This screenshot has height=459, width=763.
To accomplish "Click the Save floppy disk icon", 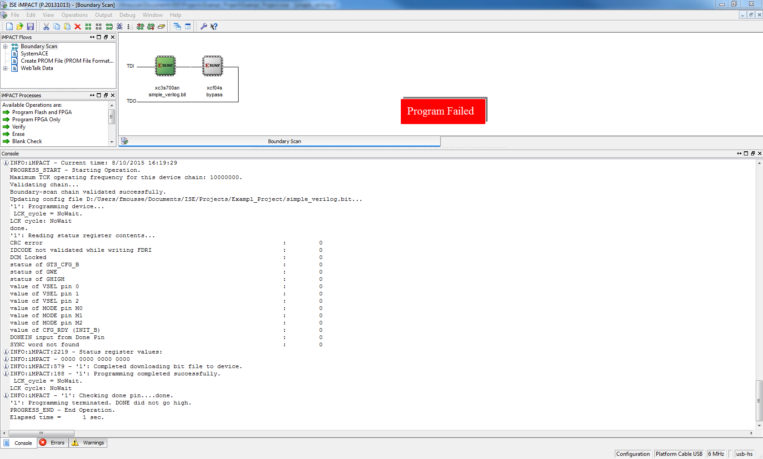I will [30, 27].
